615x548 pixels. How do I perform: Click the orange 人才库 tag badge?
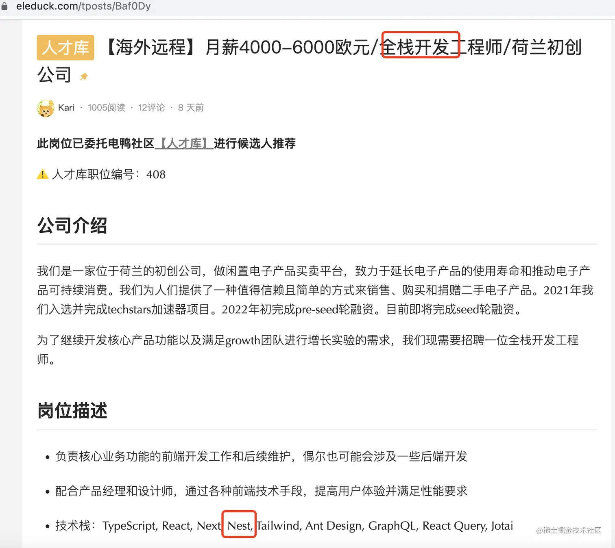pos(65,48)
